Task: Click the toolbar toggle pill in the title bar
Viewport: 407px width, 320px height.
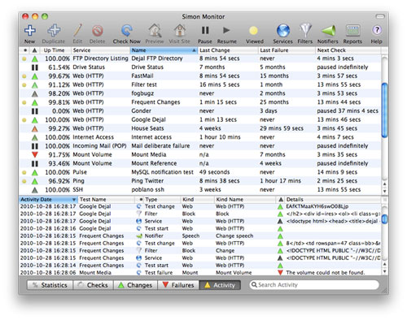Action: [x=380, y=17]
